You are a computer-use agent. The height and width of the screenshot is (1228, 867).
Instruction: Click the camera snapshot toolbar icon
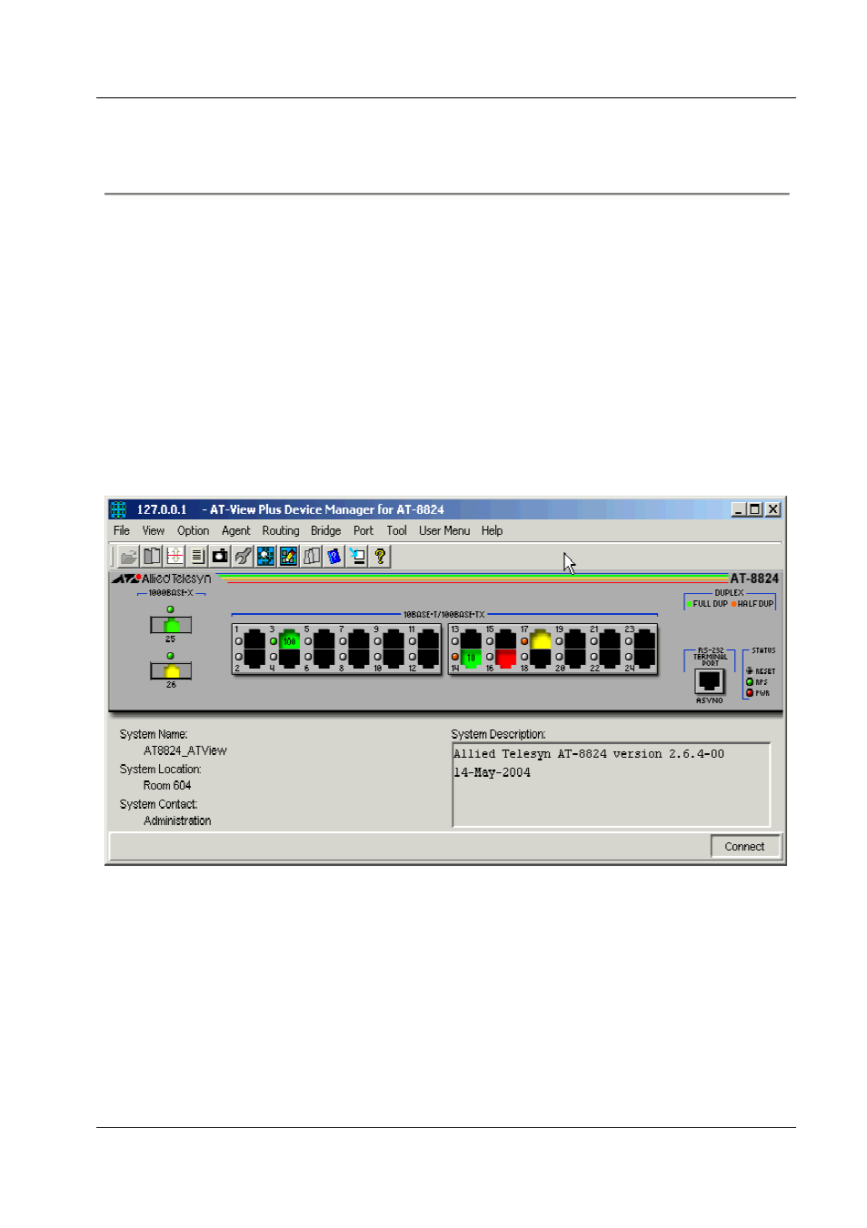coord(220,556)
